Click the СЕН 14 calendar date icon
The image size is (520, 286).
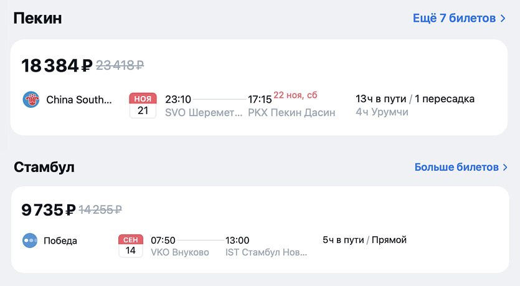coord(131,246)
